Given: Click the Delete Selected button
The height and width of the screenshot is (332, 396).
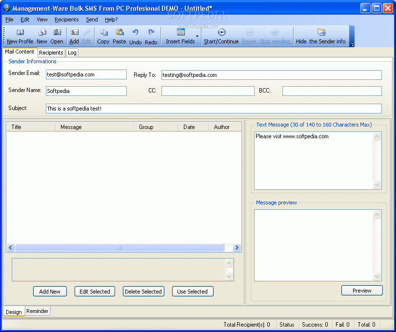Looking at the screenshot, I should (143, 292).
